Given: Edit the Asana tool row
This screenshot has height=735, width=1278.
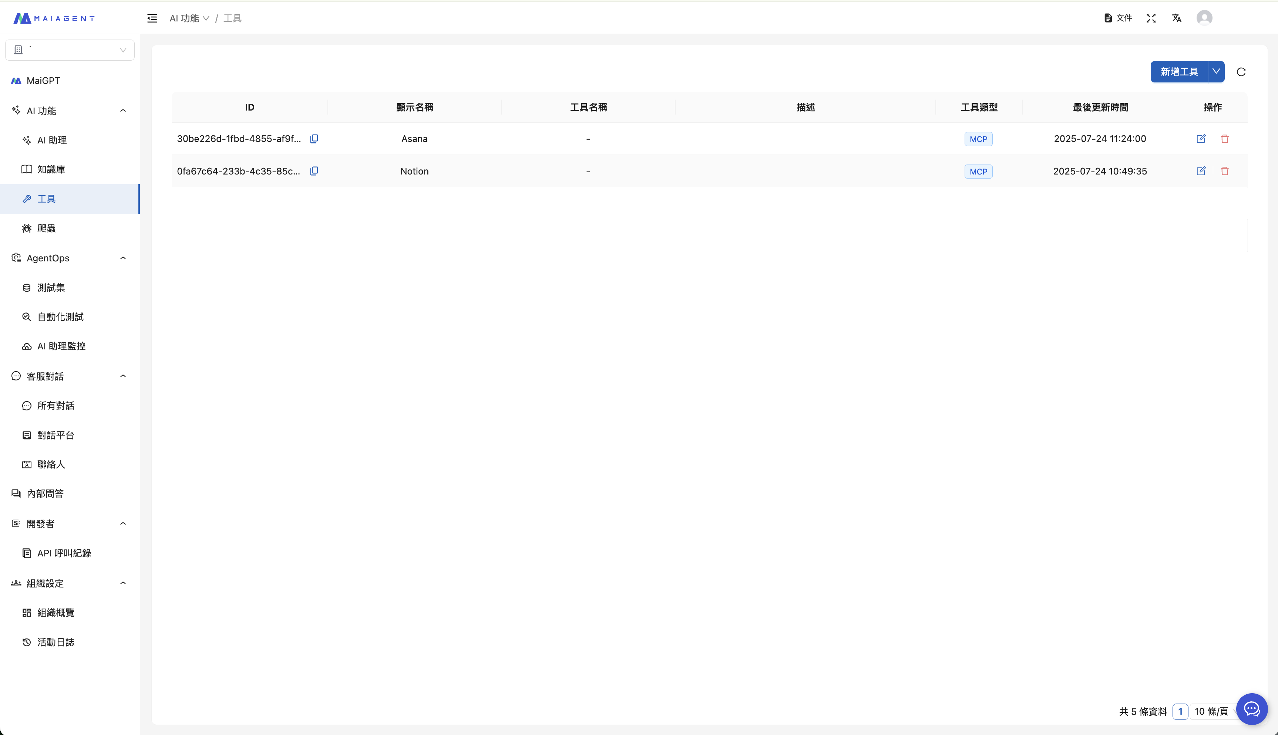Looking at the screenshot, I should tap(1201, 139).
